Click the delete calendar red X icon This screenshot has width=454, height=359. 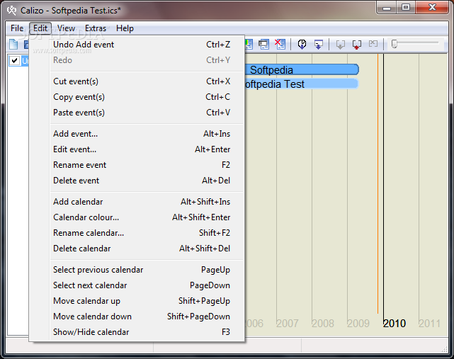click(x=280, y=45)
